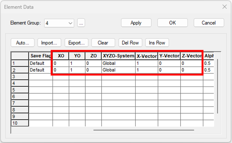Click the X-Vector cell in row 2

click(147, 70)
